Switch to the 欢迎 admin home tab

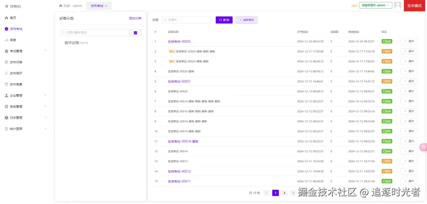point(70,6)
